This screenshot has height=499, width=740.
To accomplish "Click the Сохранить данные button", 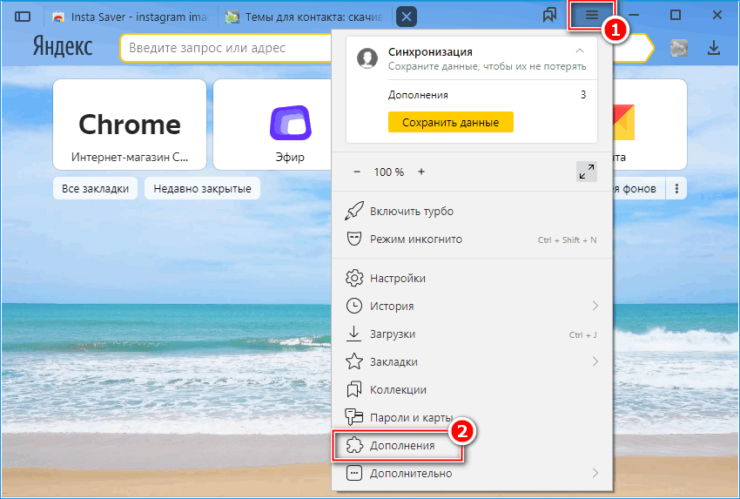I will point(450,122).
